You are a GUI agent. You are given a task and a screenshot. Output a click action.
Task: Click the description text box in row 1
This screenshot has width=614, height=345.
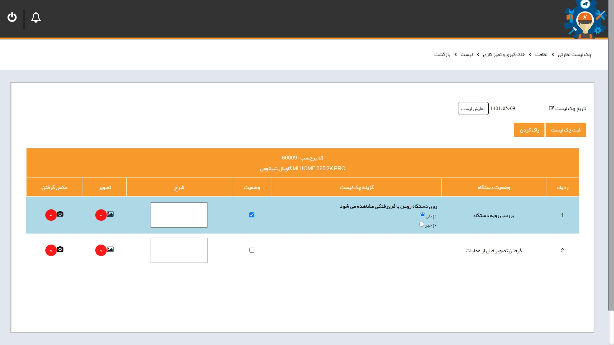coord(179,215)
